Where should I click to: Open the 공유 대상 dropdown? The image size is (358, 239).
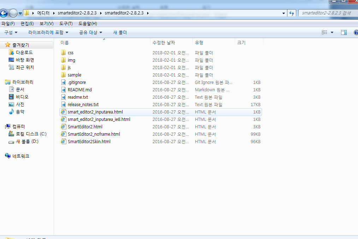click(x=91, y=32)
